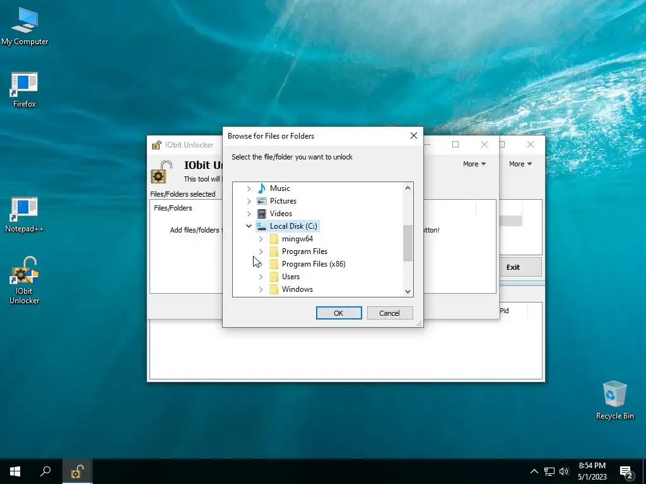Expand the Music tree node
This screenshot has width=646, height=484.
coord(249,188)
